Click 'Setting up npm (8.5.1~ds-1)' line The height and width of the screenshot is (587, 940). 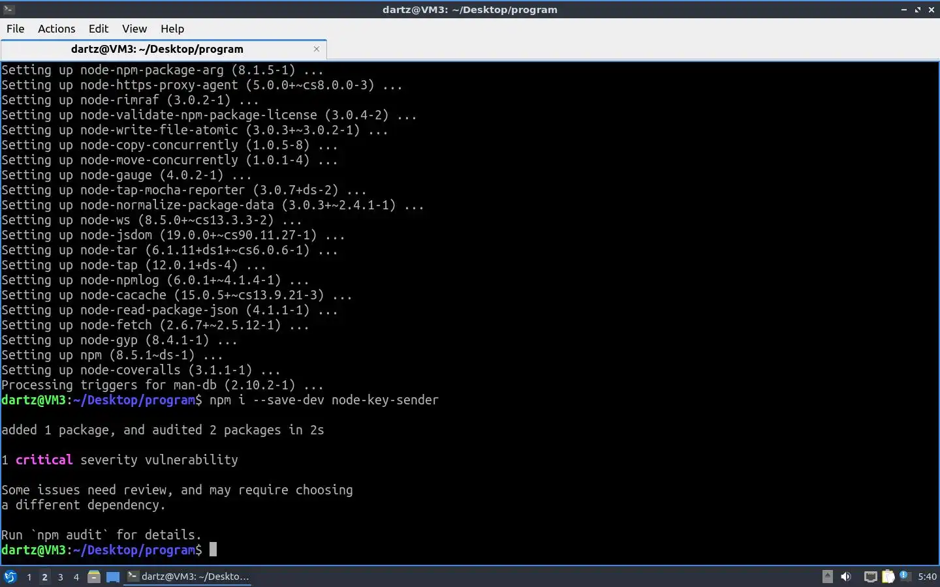click(x=112, y=355)
